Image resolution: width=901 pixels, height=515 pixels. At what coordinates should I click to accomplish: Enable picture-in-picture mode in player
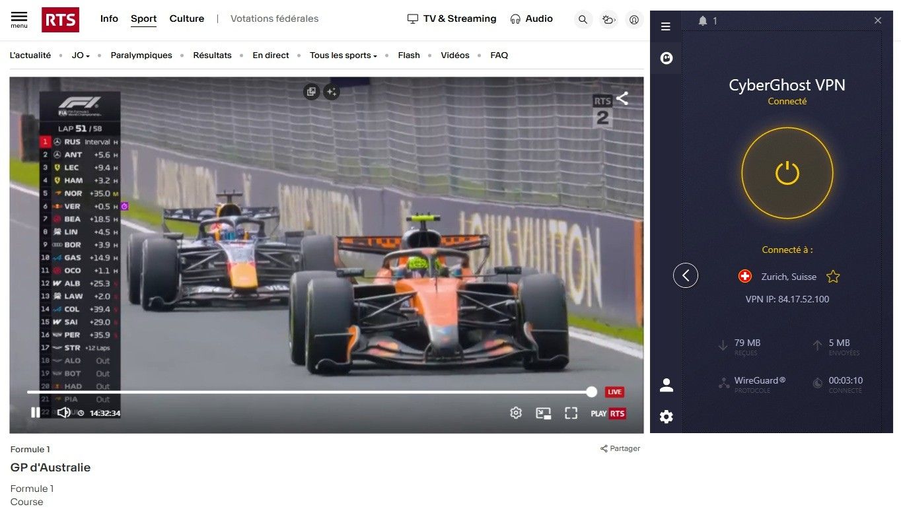(543, 413)
